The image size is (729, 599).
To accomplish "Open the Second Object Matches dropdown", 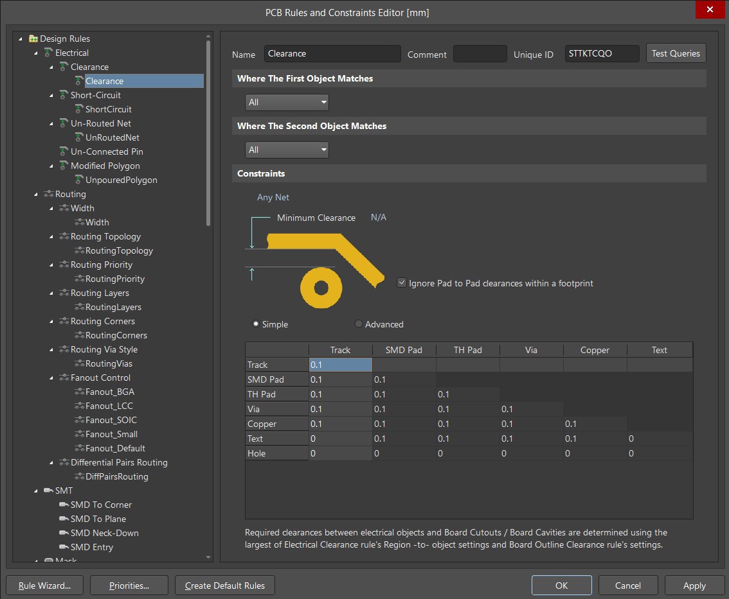I will point(287,150).
